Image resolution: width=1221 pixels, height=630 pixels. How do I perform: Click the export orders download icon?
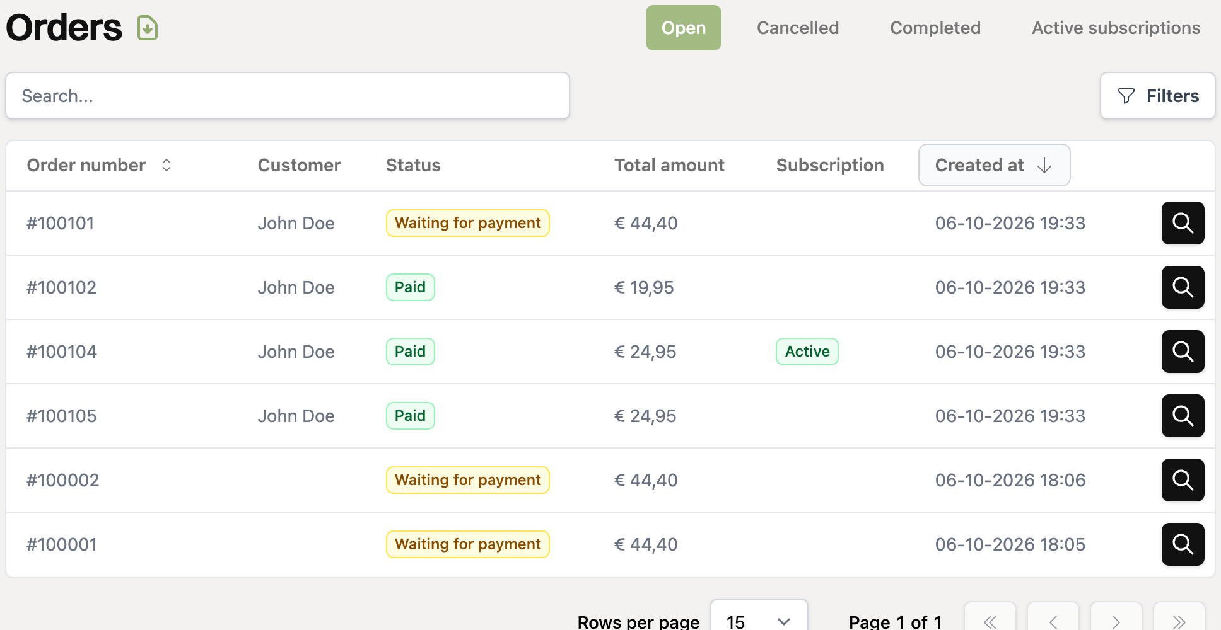pos(148,28)
